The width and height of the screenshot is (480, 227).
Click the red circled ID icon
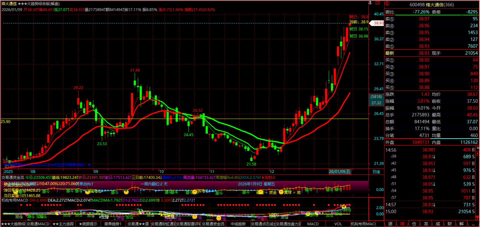point(387,3)
